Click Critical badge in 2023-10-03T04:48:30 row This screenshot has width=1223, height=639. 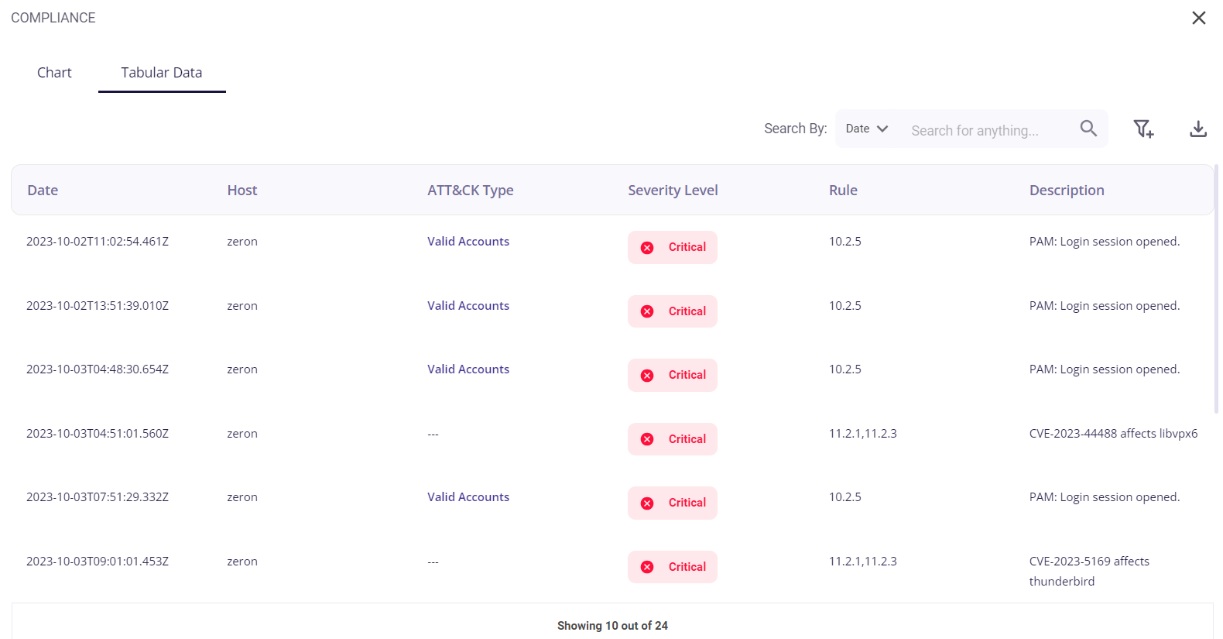(673, 375)
